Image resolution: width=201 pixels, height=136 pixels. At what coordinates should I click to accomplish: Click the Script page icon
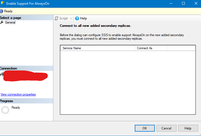coord(56,18)
